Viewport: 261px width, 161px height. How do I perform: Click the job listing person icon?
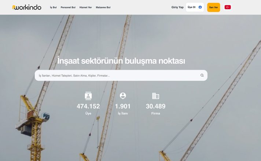click(123, 96)
